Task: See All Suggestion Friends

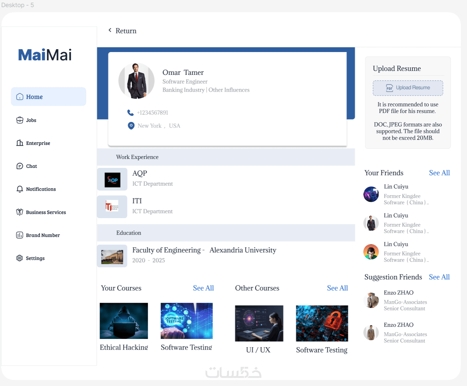Action: tap(439, 277)
